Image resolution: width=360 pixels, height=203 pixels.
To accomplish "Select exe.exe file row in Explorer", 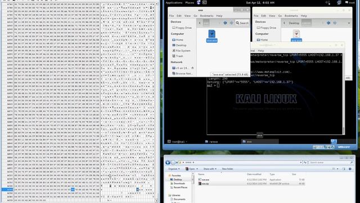I will [x=251, y=180].
